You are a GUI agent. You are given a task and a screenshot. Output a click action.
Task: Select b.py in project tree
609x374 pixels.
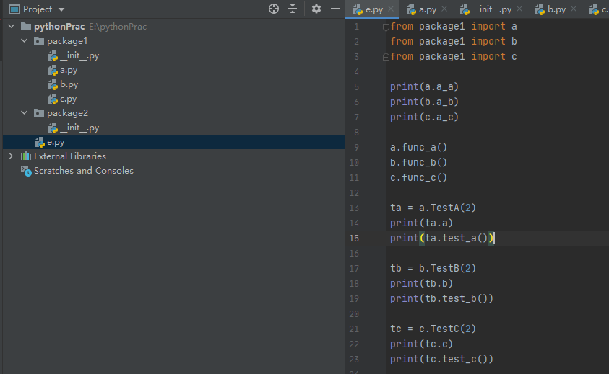tap(69, 84)
